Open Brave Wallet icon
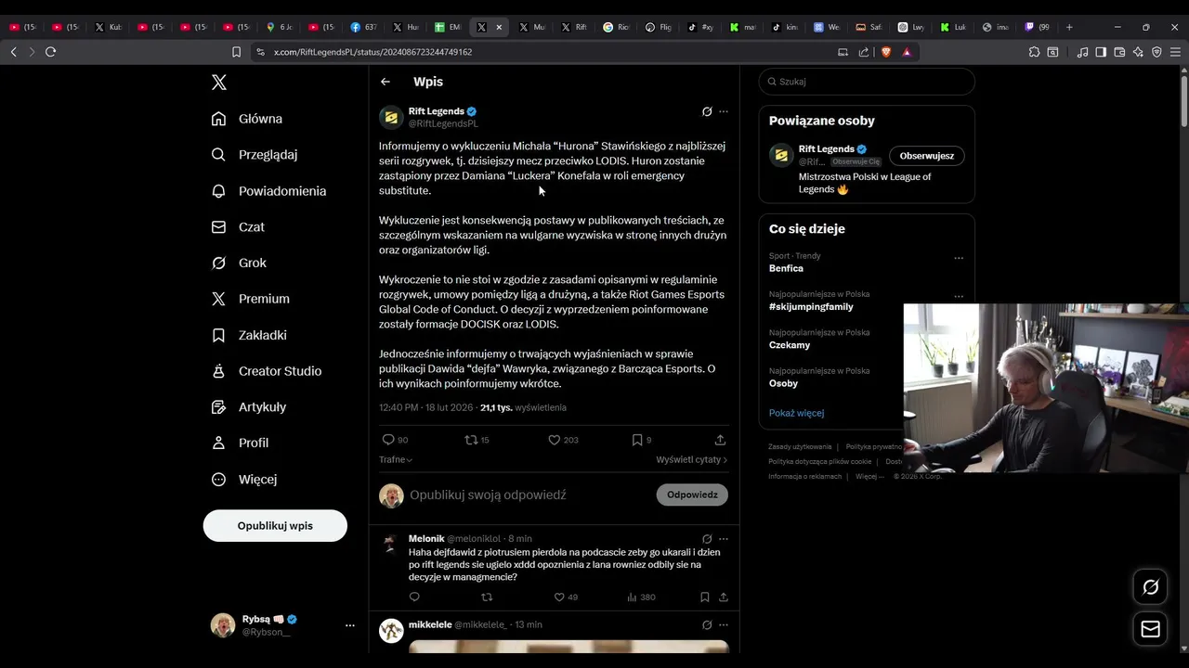Viewport: 1189px width, 668px height. (x=1119, y=52)
